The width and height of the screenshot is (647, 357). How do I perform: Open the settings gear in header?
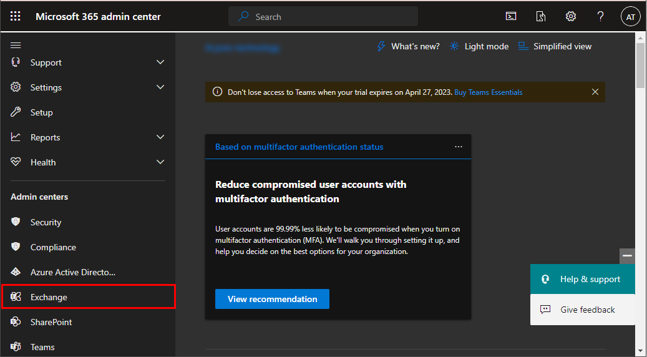[x=571, y=16]
